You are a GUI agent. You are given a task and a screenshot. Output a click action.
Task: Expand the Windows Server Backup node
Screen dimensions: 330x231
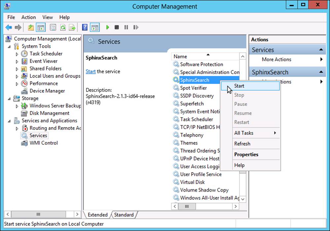click(x=17, y=106)
